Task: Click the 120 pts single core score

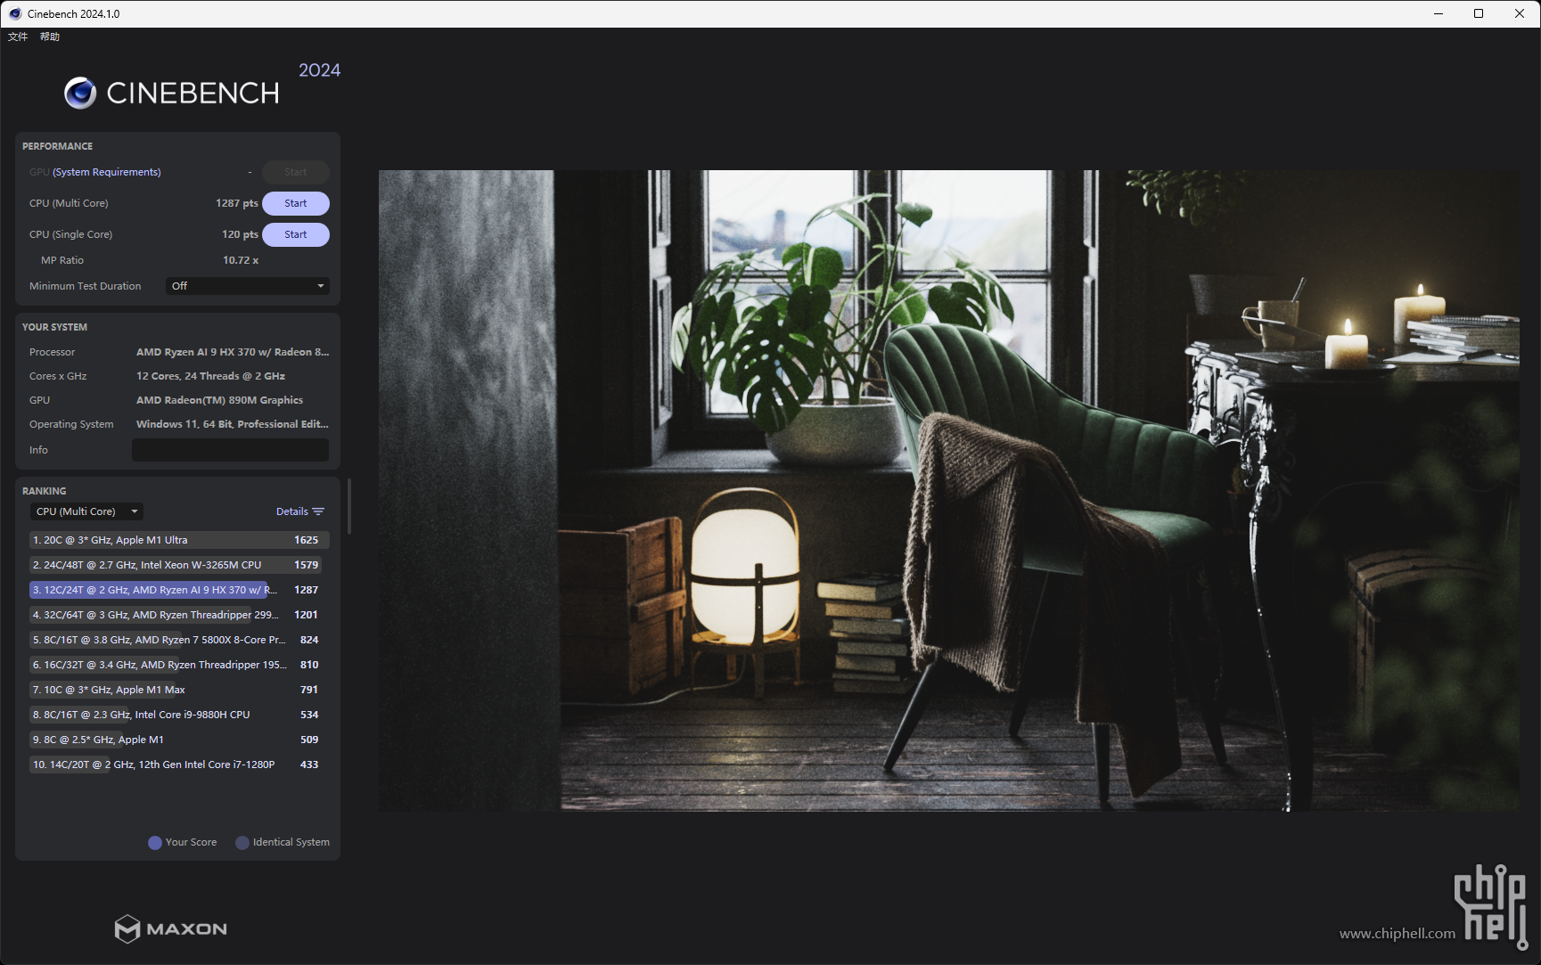Action: tap(240, 234)
